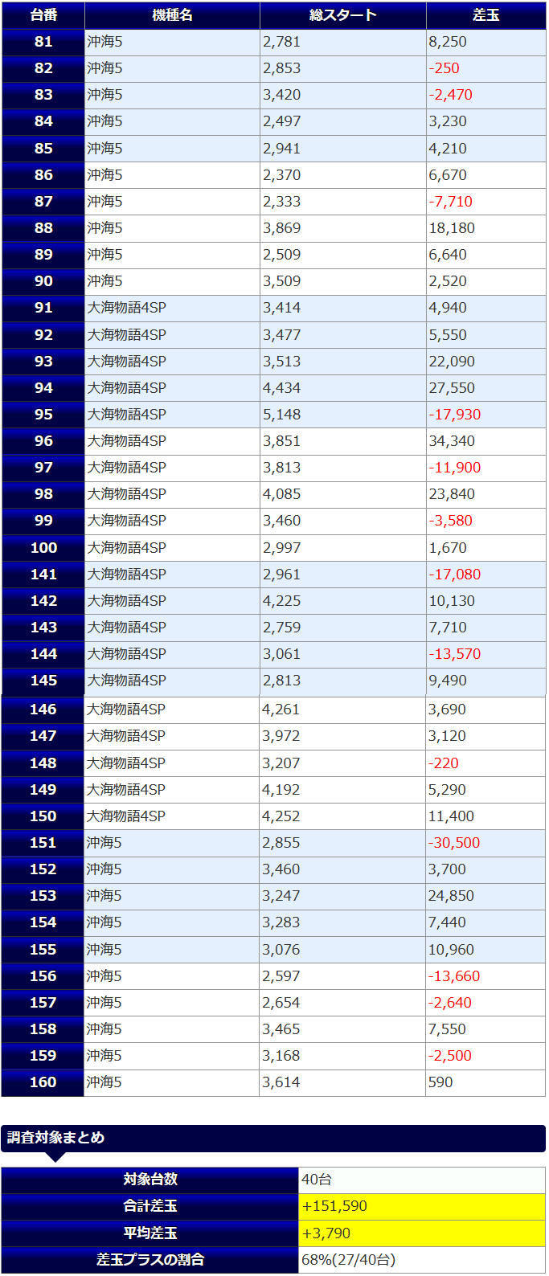Viewport: 549px width, 1276px height.
Task: Select machine number 160 cell
Action: click(43, 1082)
